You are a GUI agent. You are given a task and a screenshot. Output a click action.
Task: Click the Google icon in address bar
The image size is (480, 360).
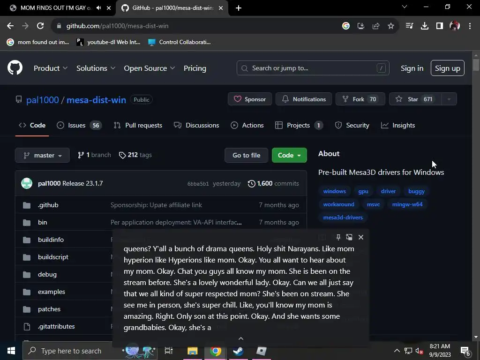click(346, 26)
